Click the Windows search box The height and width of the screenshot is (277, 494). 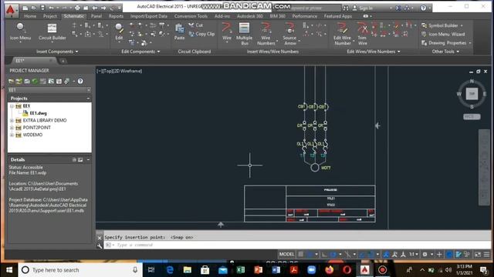click(x=80, y=270)
